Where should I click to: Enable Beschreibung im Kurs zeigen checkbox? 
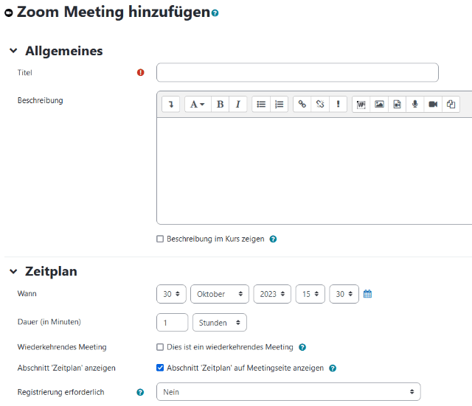(160, 239)
